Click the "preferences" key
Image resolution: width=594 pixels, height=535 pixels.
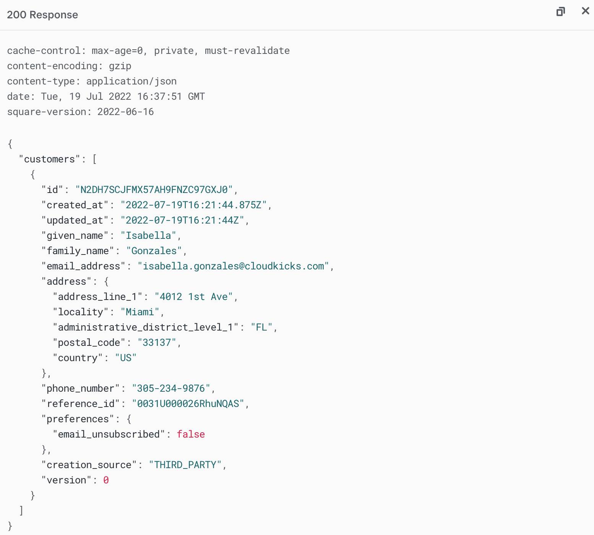point(78,419)
